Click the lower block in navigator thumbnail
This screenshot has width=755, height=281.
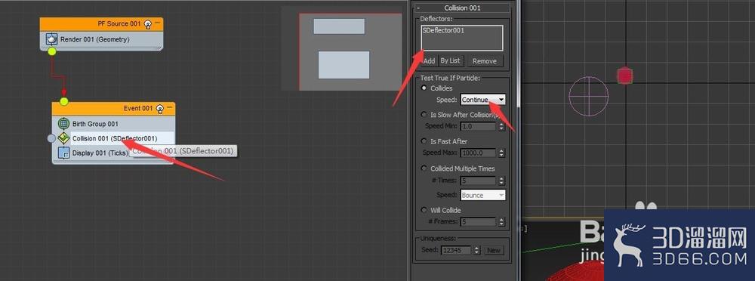(344, 65)
